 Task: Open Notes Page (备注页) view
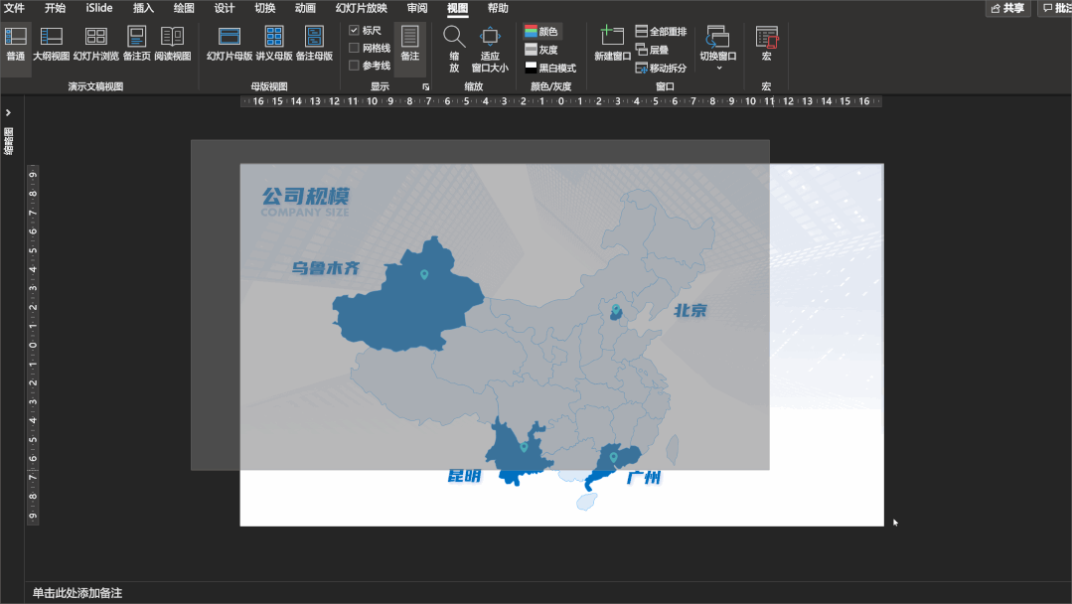pyautogui.click(x=137, y=45)
